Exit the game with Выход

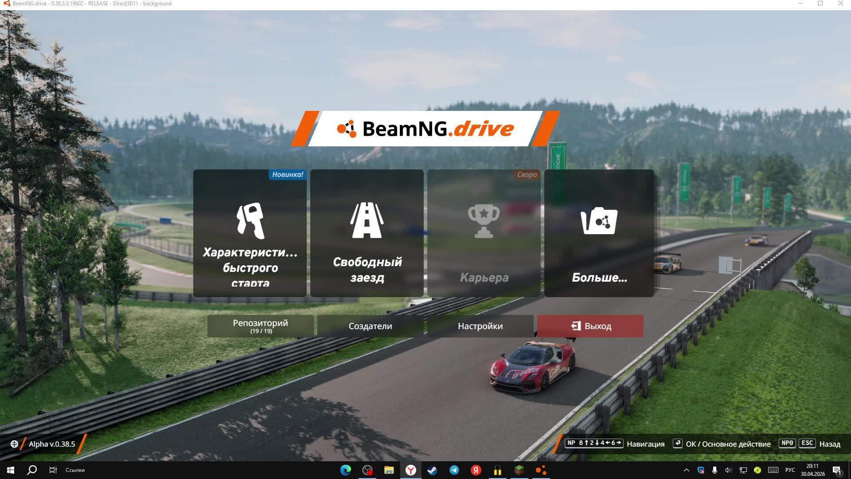tap(590, 326)
